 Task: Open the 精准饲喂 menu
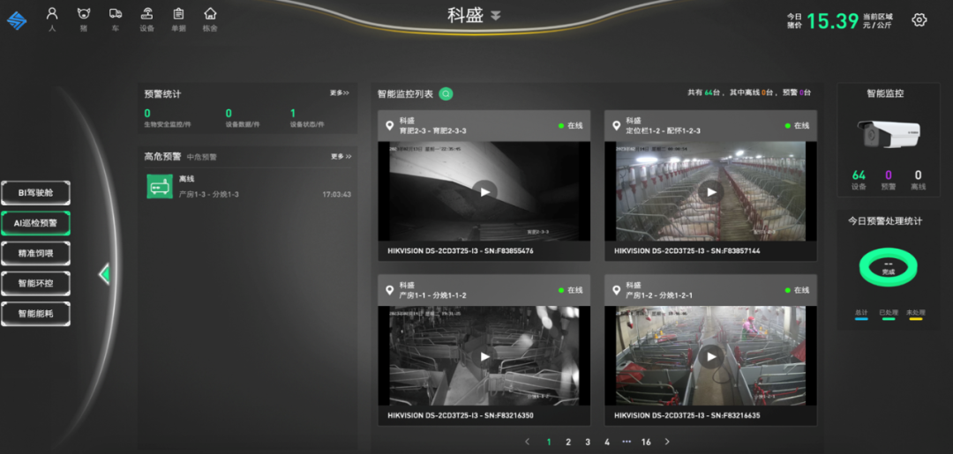[x=35, y=253]
